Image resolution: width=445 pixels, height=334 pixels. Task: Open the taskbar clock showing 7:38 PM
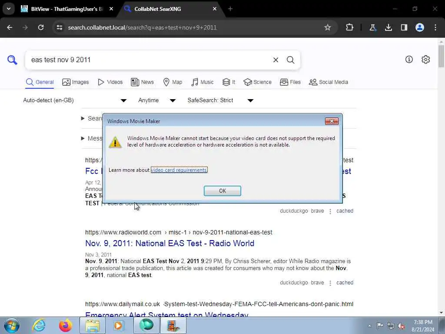click(x=423, y=326)
